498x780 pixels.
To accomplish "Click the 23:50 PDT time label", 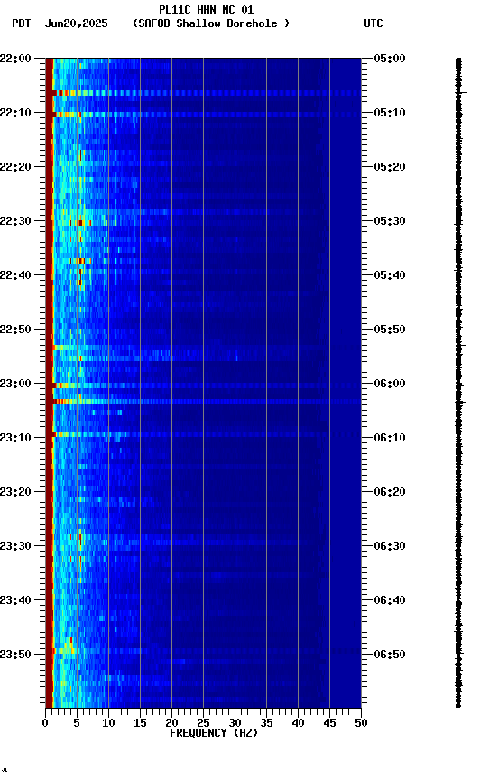I will click(15, 655).
